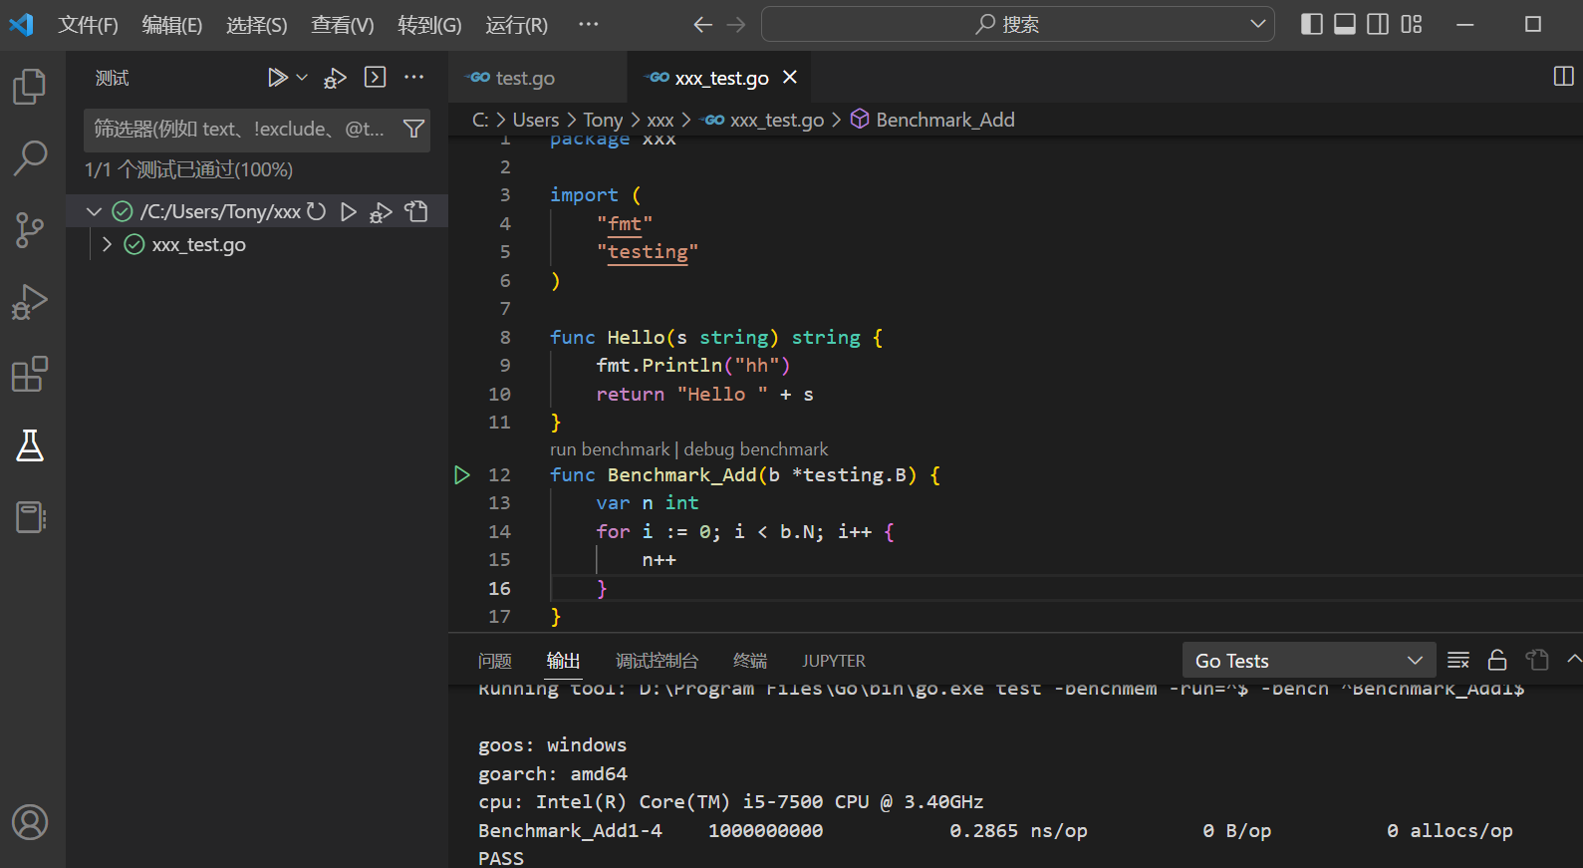Toggle the bottom panel visibility
Viewport: 1583px width, 868px height.
1345,24
